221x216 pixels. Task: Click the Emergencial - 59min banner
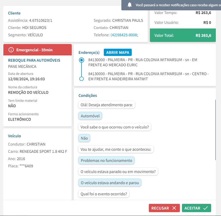coord(38,50)
